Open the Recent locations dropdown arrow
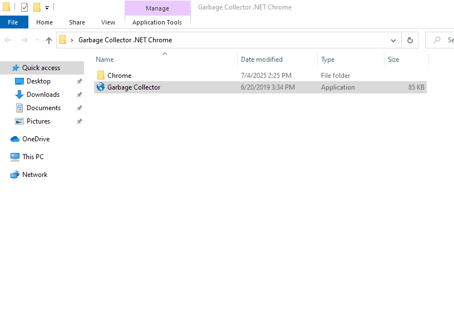The height and width of the screenshot is (331, 454). (37, 40)
